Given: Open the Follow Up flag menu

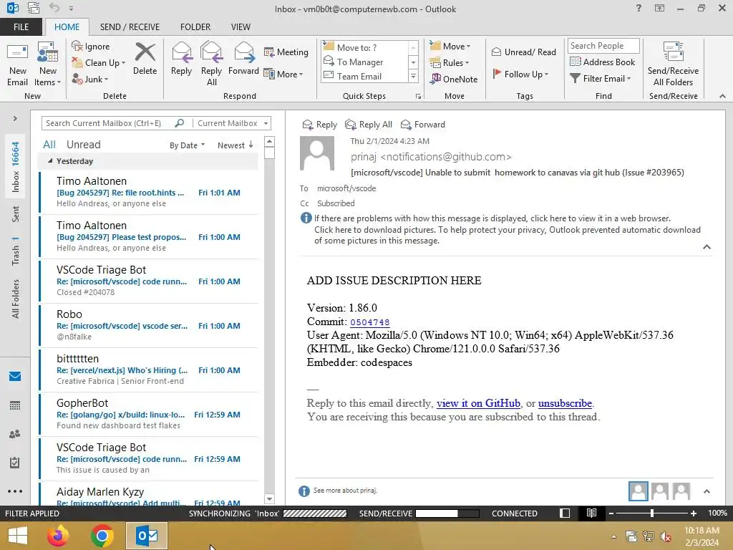Looking at the screenshot, I should coord(520,74).
